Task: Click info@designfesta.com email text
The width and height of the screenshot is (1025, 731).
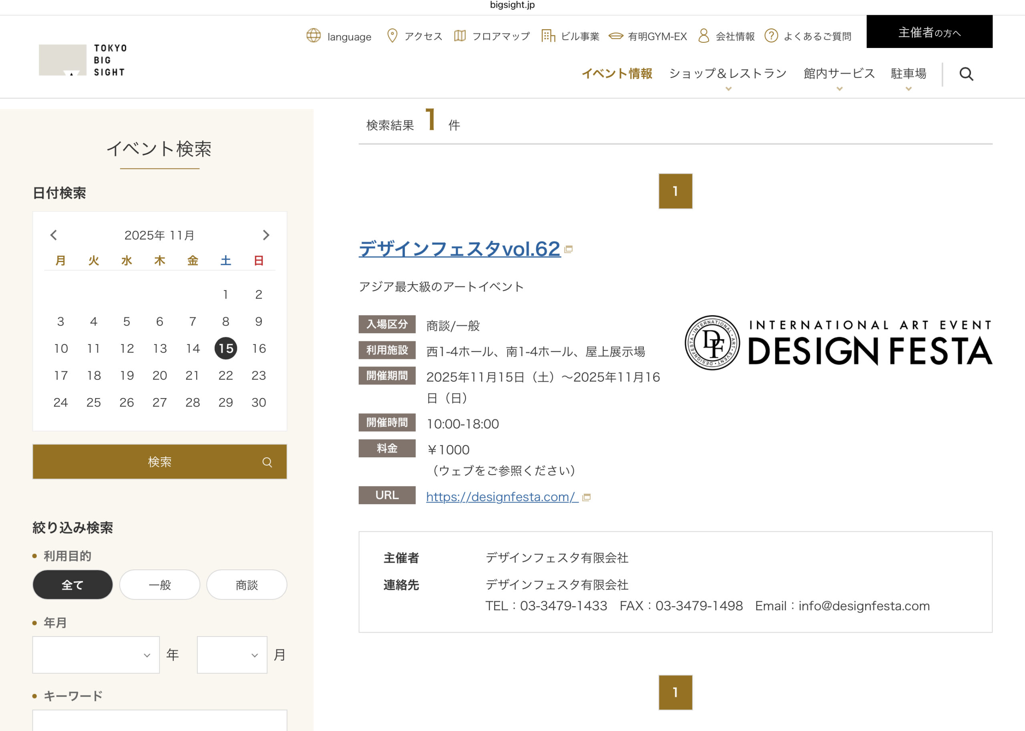Action: (864, 606)
